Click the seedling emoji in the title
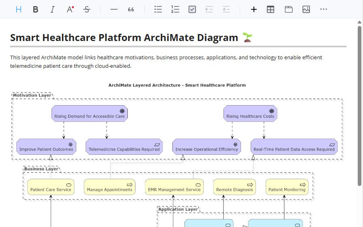The width and height of the screenshot is (363, 227). click(247, 38)
